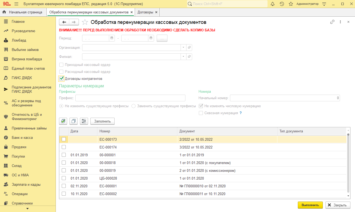Expand more sidebar sections with bottom arrow

point(27,209)
